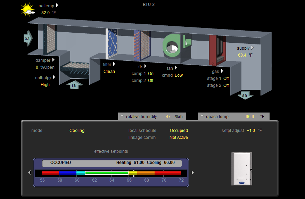
Task: Click the cyan segment of setpoint bar
Action: [x=81, y=173]
